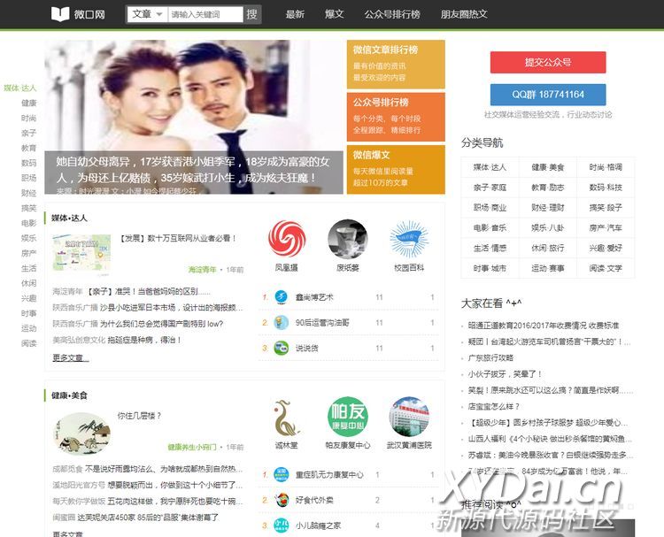Open the featured celebrity couple banner image
The height and width of the screenshot is (537, 664).
click(x=194, y=117)
